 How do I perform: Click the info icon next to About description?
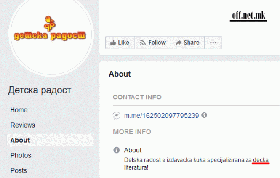point(117,150)
